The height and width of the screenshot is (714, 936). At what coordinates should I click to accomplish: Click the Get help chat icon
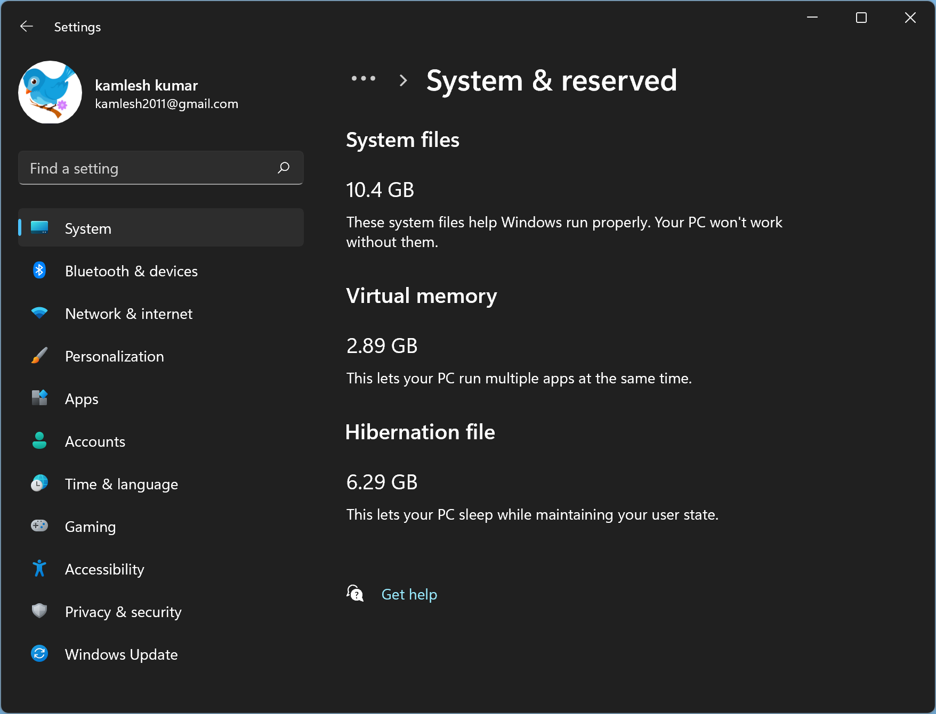[x=355, y=593]
